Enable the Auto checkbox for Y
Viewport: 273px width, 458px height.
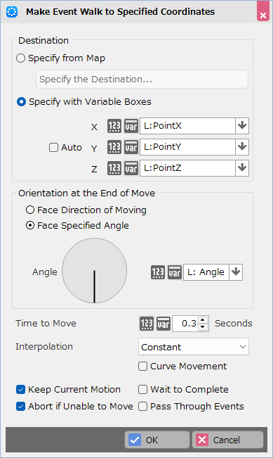[x=53, y=147]
